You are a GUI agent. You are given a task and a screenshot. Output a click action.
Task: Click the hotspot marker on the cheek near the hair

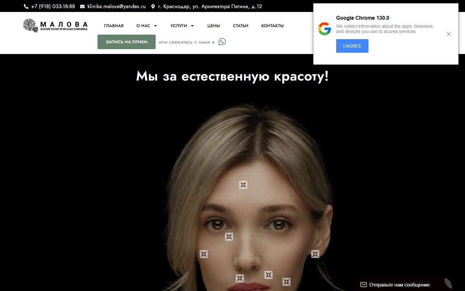pos(203,254)
